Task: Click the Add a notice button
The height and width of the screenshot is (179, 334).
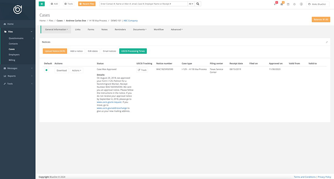Action: tap(76, 51)
